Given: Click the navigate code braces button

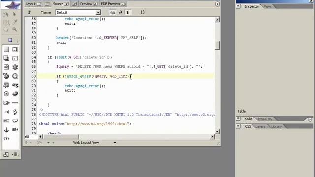Looking at the screenshot, I should [x=142, y=12].
